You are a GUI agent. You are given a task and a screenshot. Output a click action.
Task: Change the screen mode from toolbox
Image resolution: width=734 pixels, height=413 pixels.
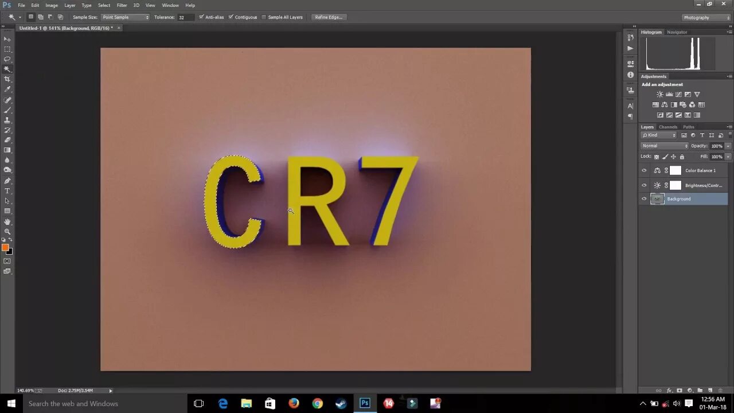(7, 271)
